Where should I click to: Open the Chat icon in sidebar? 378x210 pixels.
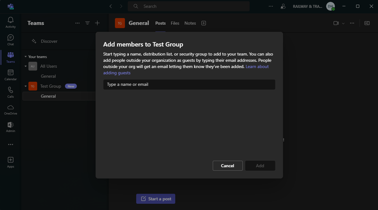coord(10,37)
